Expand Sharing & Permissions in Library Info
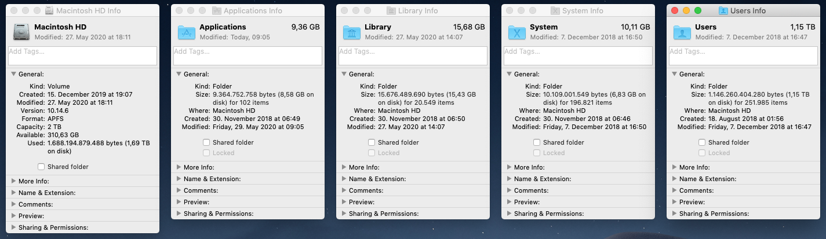Image resolution: width=826 pixels, height=239 pixels. (344, 214)
